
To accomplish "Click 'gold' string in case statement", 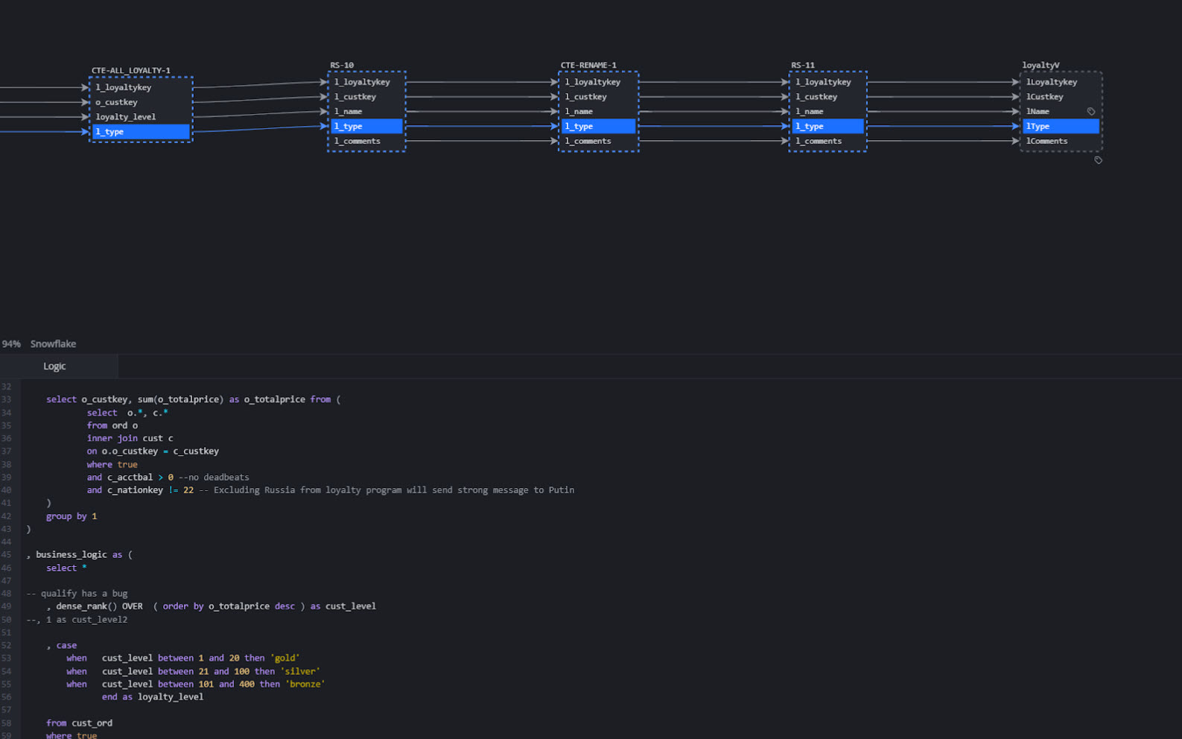I will (x=285, y=659).
